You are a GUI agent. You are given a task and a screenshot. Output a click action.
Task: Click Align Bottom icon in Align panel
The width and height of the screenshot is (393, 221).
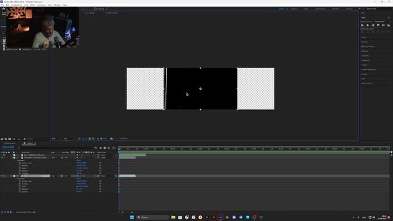(x=389, y=25)
